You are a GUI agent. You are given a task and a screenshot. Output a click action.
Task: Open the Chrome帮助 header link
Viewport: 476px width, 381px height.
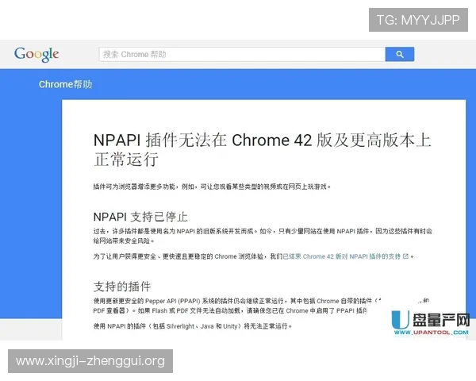tap(65, 84)
